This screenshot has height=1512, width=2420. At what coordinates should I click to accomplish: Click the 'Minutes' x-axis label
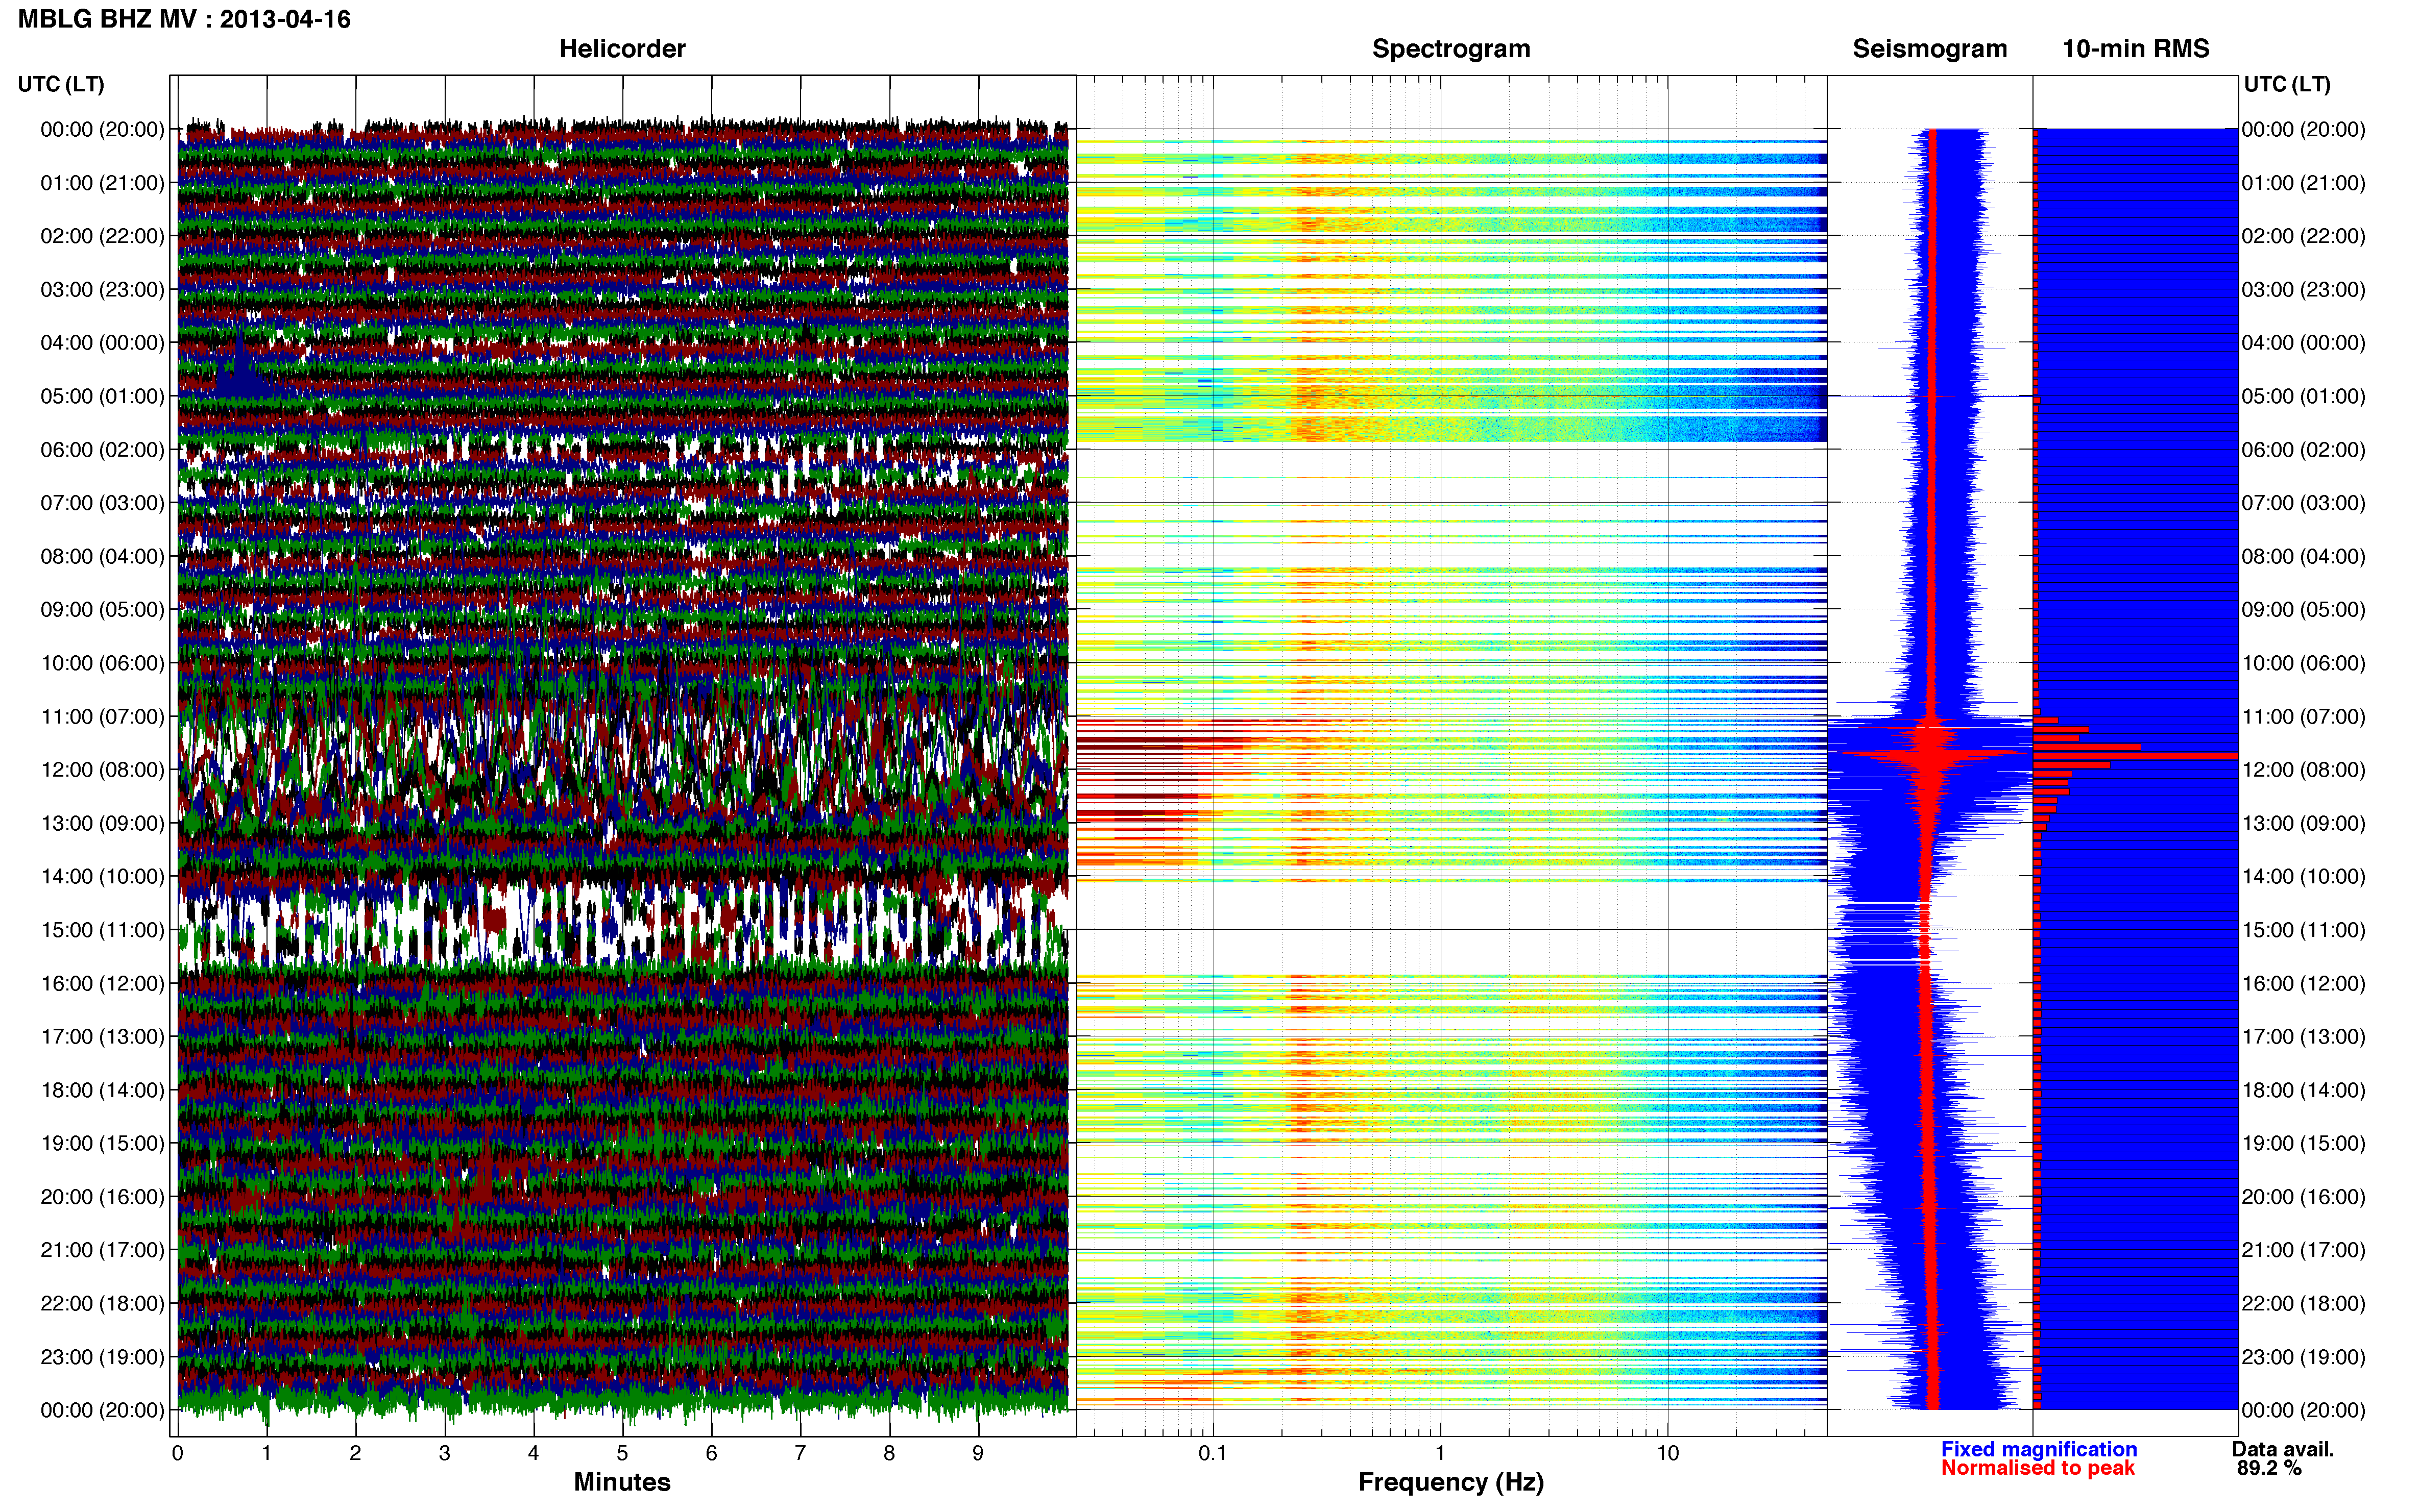click(x=622, y=1482)
